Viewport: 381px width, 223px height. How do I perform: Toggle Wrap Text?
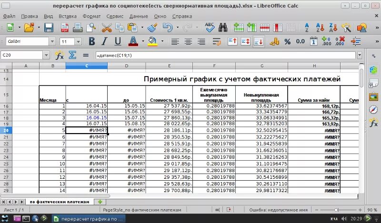[x=217, y=41]
